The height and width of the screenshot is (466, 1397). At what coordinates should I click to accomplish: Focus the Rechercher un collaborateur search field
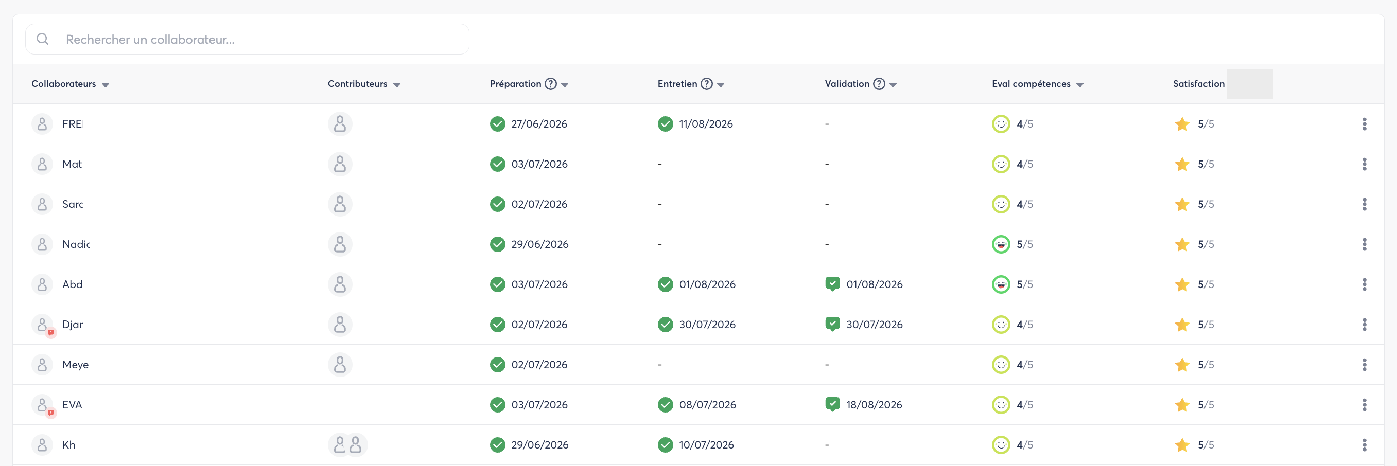[x=247, y=39]
